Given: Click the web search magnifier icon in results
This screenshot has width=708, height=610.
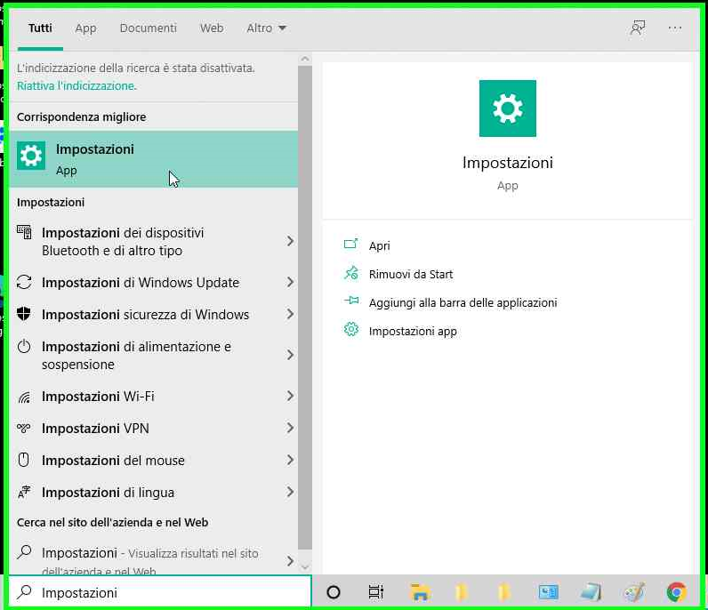Looking at the screenshot, I should (x=24, y=552).
